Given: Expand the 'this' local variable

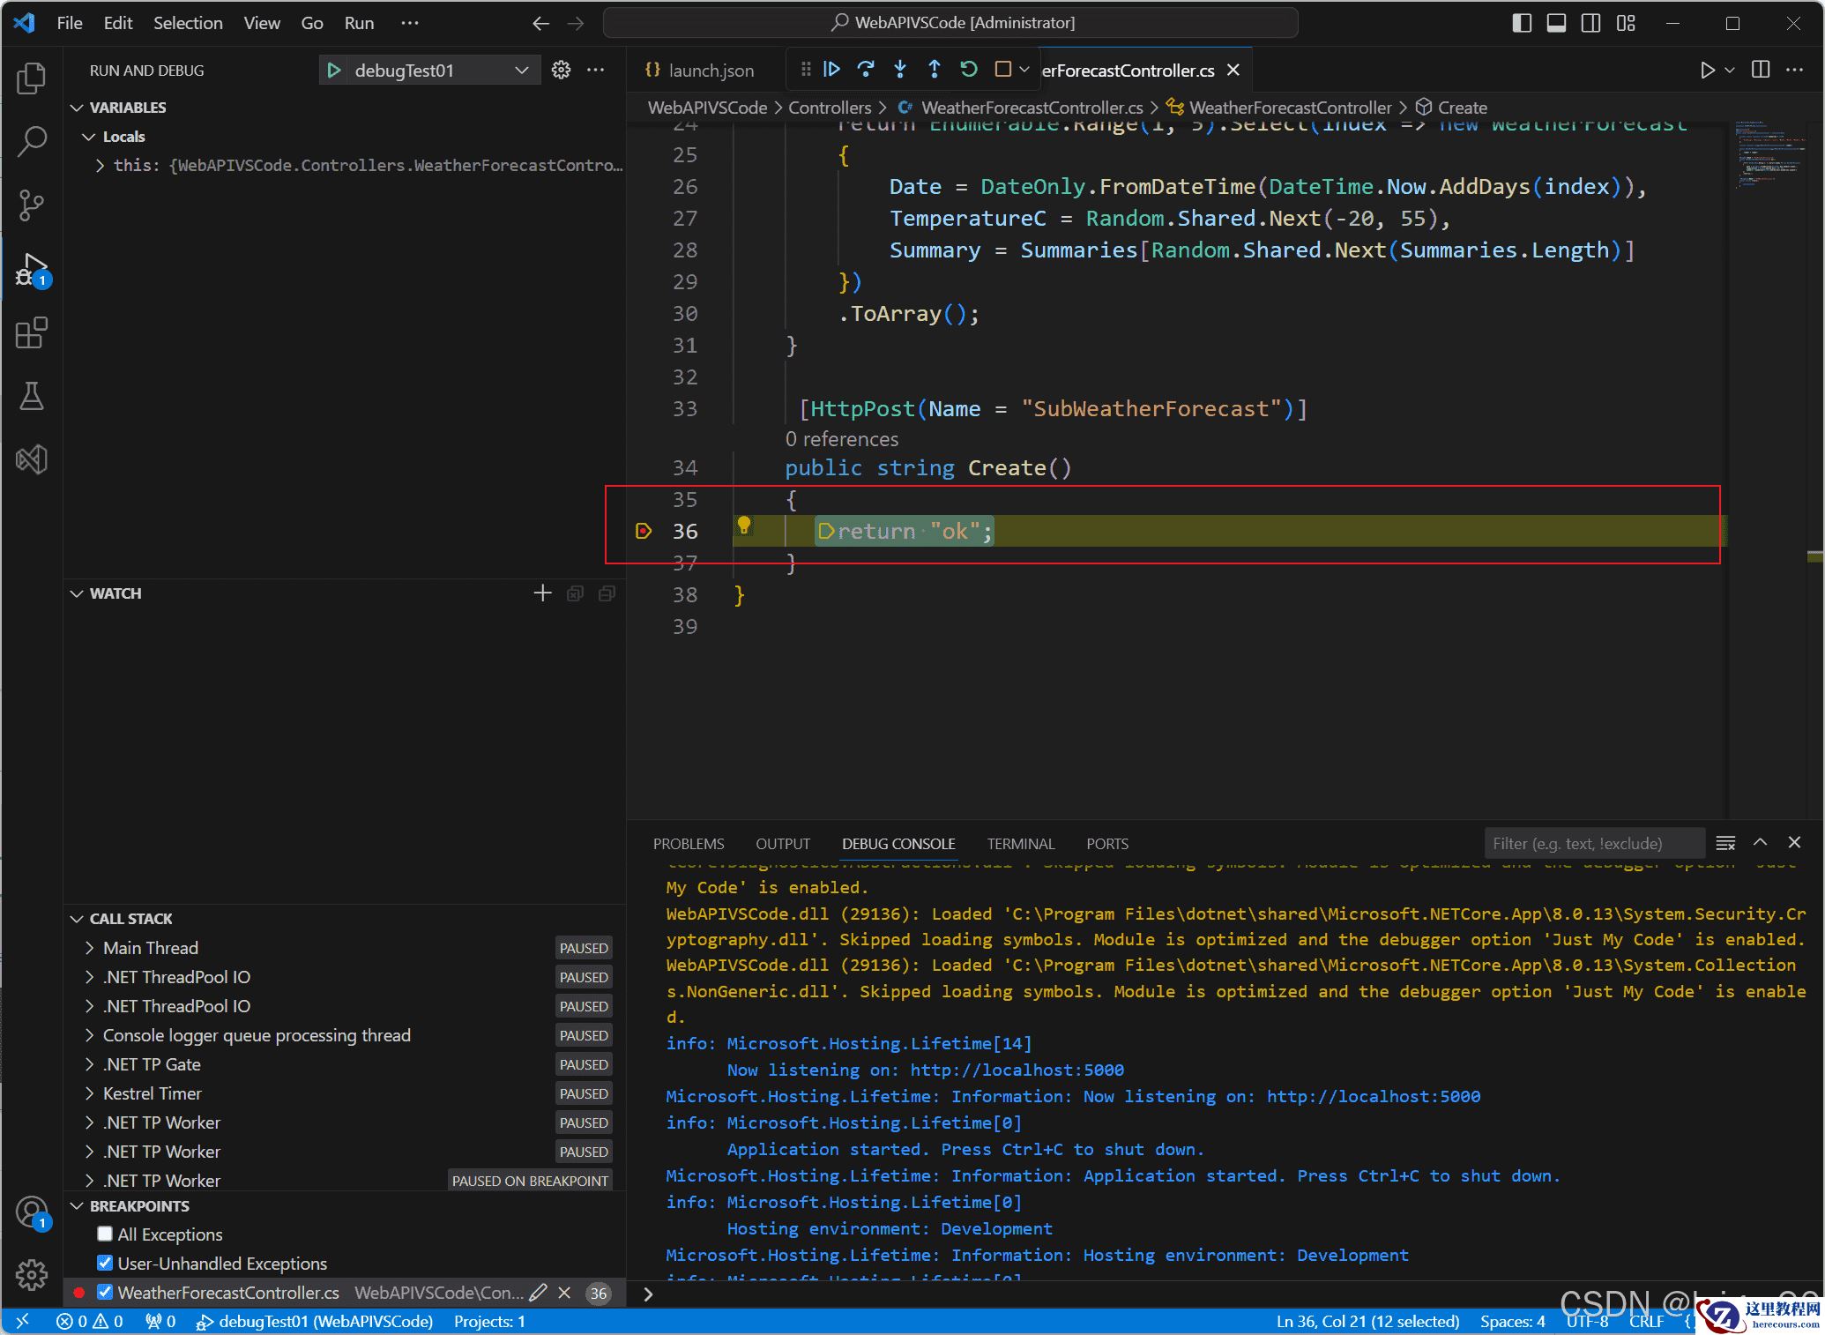Looking at the screenshot, I should [x=100, y=165].
